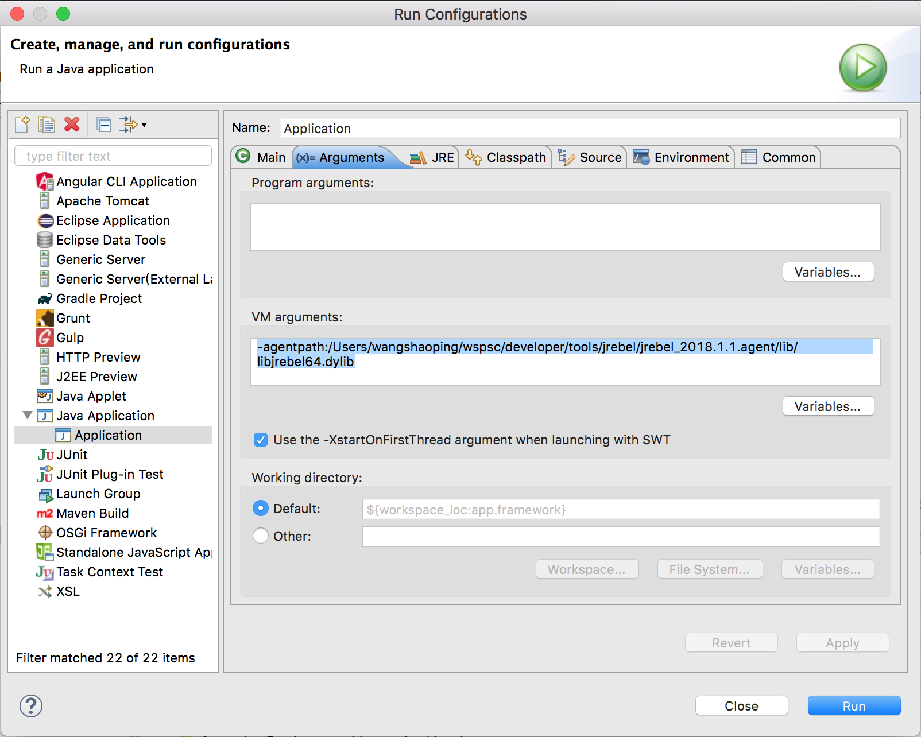Screen dimensions: 921x737
Task: Select the JUnit Plug-in Test item
Action: [109, 474]
